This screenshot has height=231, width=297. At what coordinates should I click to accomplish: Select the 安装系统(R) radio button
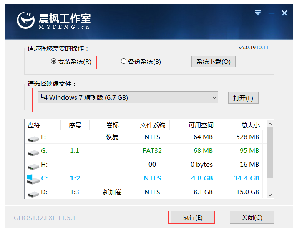53,62
